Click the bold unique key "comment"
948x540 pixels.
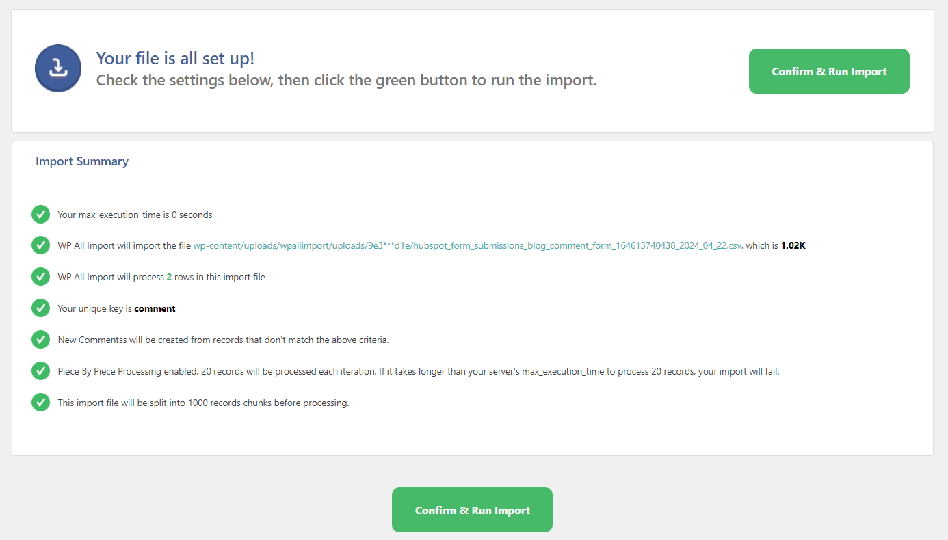pos(155,308)
